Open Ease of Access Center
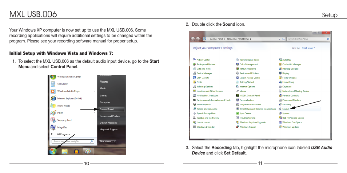 tap(248, 78)
